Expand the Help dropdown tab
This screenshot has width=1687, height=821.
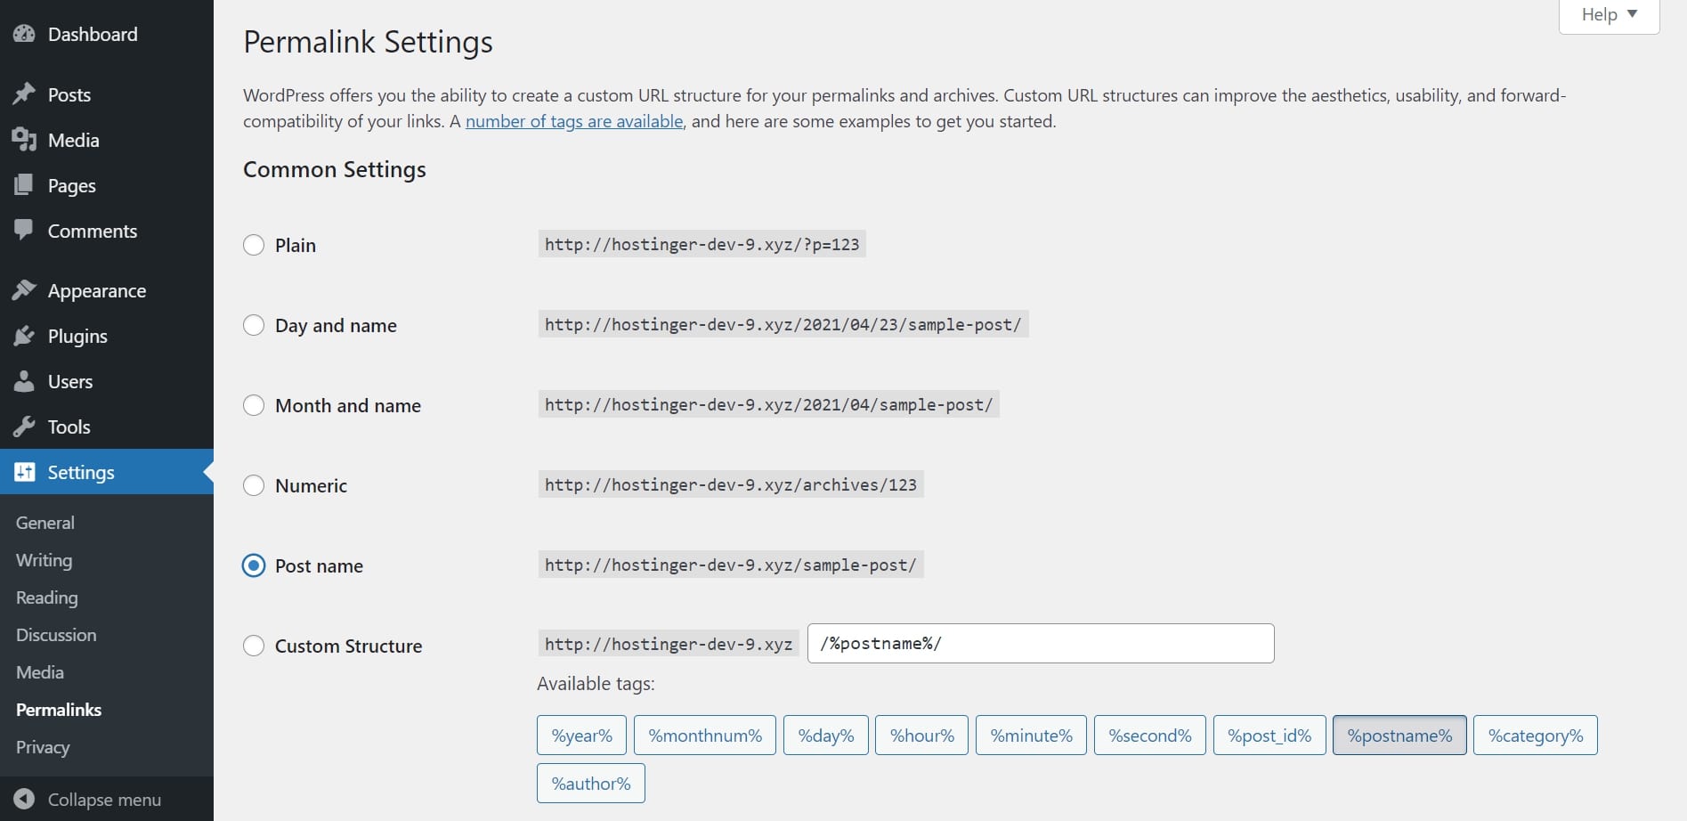pos(1609,15)
